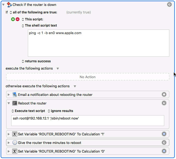Open the 'Execute text script' popup menu
Screen dimensions: 176x159
[x=28, y=111]
